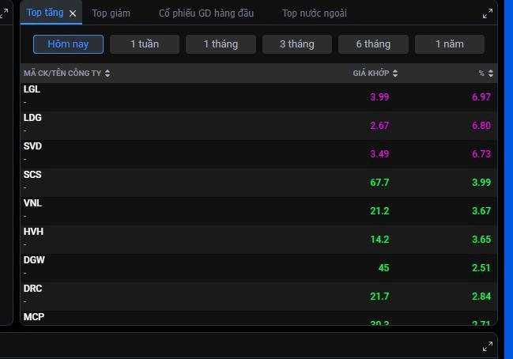Click LGL price 3.99
The image size is (513, 359).
(379, 97)
